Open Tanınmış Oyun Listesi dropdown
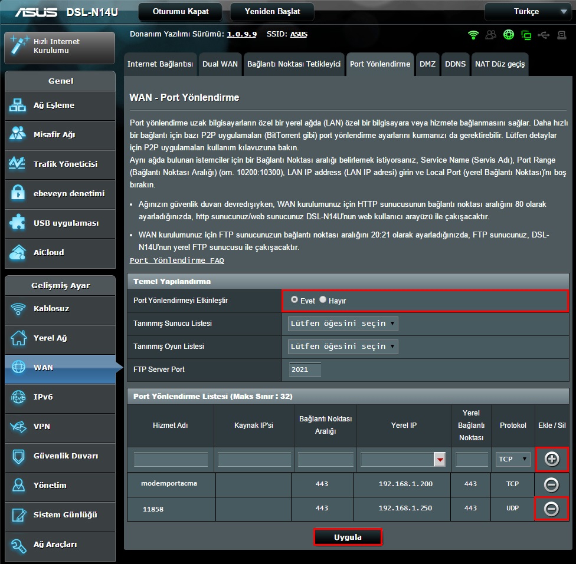Screen dimensions: 576x564 [x=343, y=347]
